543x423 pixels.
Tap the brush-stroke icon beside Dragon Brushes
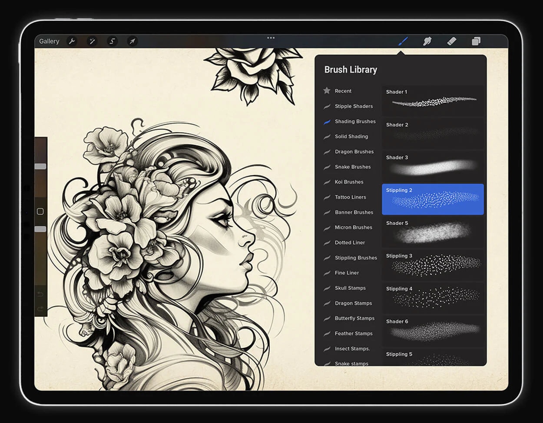coord(327,152)
